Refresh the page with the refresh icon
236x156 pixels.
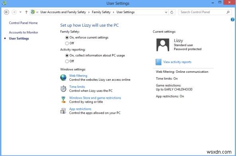click(172, 12)
